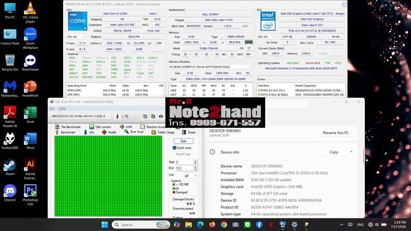This screenshot has height=231, width=411.
Task: Open Microsoft Edge from taskbar
Action: 200,225
